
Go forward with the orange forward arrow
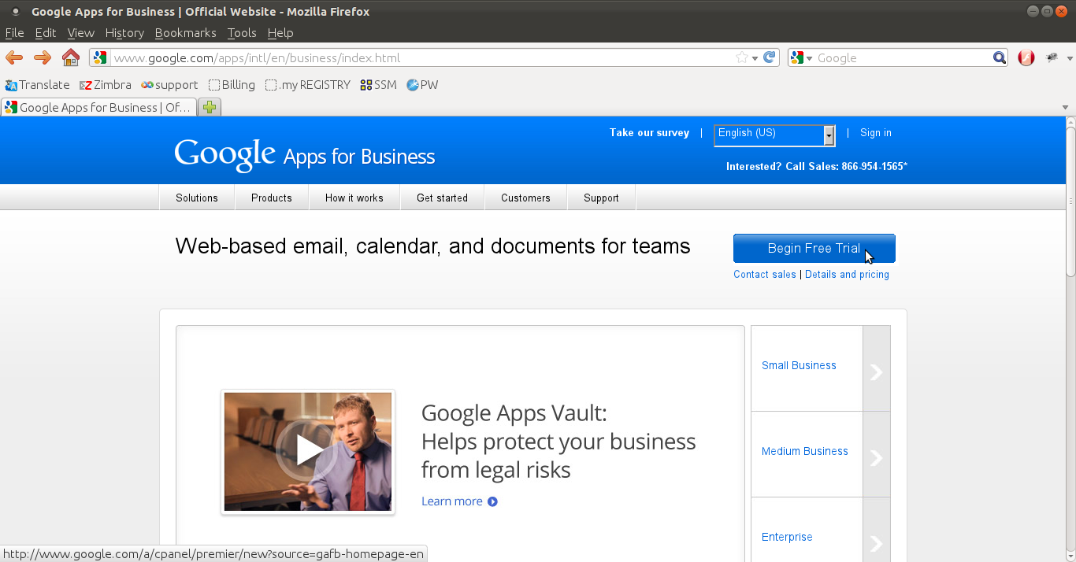[x=43, y=57]
